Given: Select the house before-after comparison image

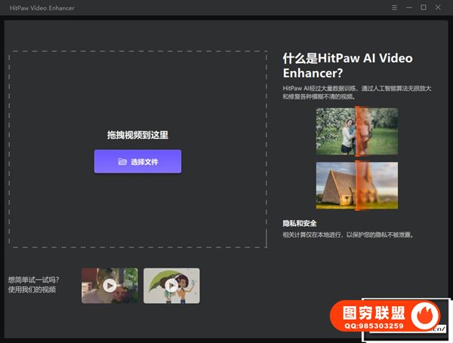Looking at the screenshot, I should (x=337, y=185).
